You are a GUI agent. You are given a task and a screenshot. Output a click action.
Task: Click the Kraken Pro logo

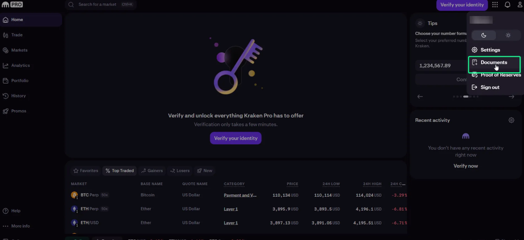[12, 4]
